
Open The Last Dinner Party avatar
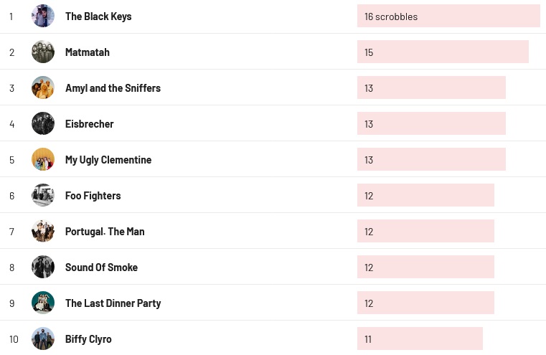coord(43,303)
